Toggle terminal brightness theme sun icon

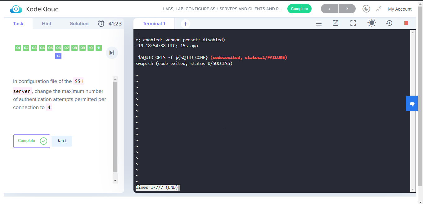tap(371, 23)
